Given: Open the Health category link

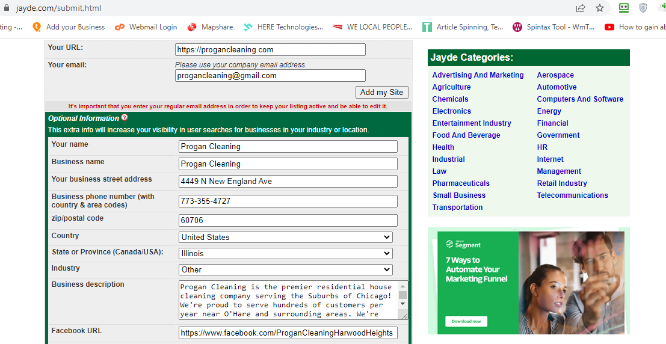Looking at the screenshot, I should [443, 147].
